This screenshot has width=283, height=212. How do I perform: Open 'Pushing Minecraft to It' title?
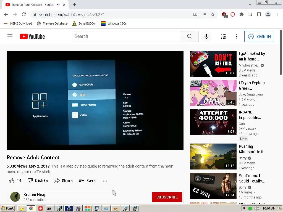(252, 149)
